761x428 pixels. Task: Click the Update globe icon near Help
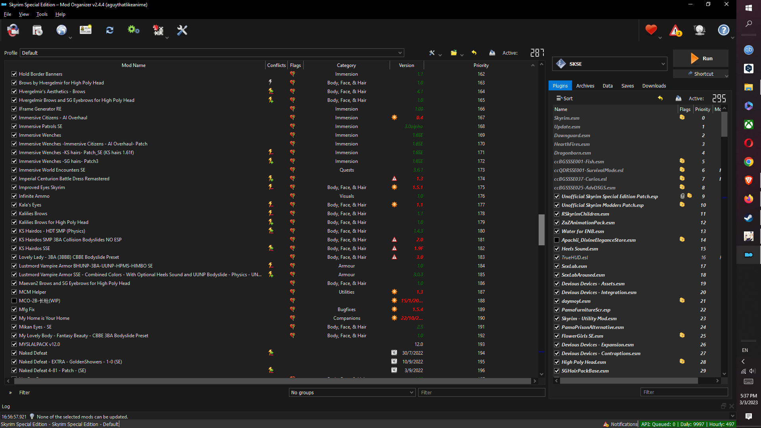[x=700, y=30]
